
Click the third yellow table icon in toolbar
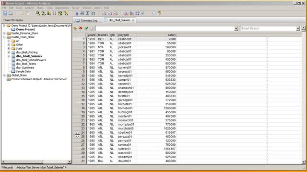[x=49, y=13]
